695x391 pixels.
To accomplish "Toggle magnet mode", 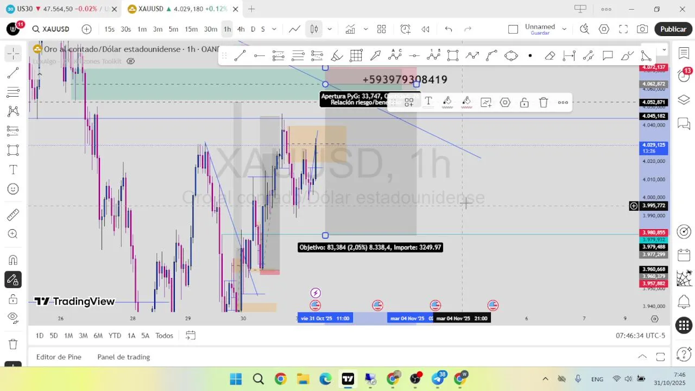I will (13, 260).
